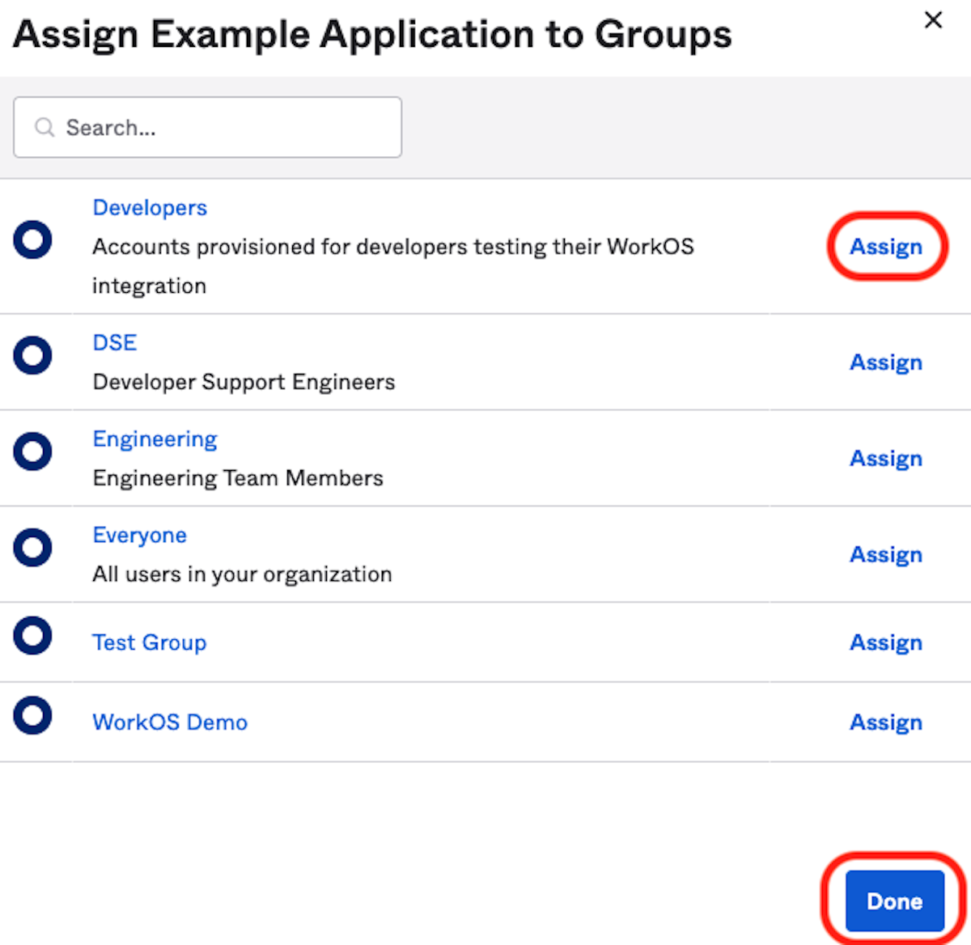Assign the Engineering group
Image resolution: width=971 pixels, height=945 pixels.
885,459
